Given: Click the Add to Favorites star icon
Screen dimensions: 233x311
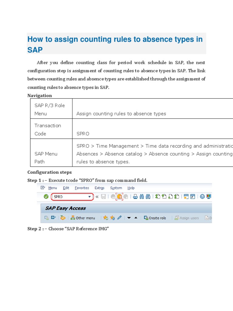Looking at the screenshot, I should click(106, 218).
